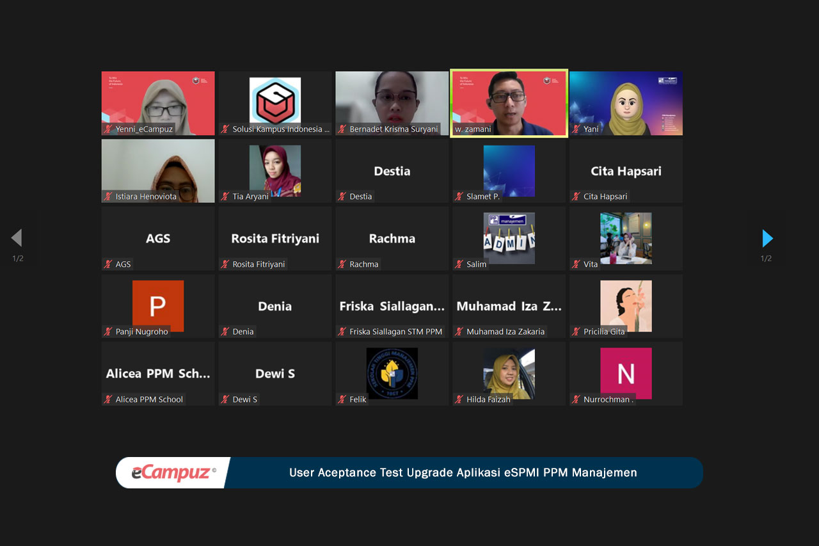Image resolution: width=819 pixels, height=546 pixels.
Task: Click muted mic icon next to Denia
Action: 225,332
